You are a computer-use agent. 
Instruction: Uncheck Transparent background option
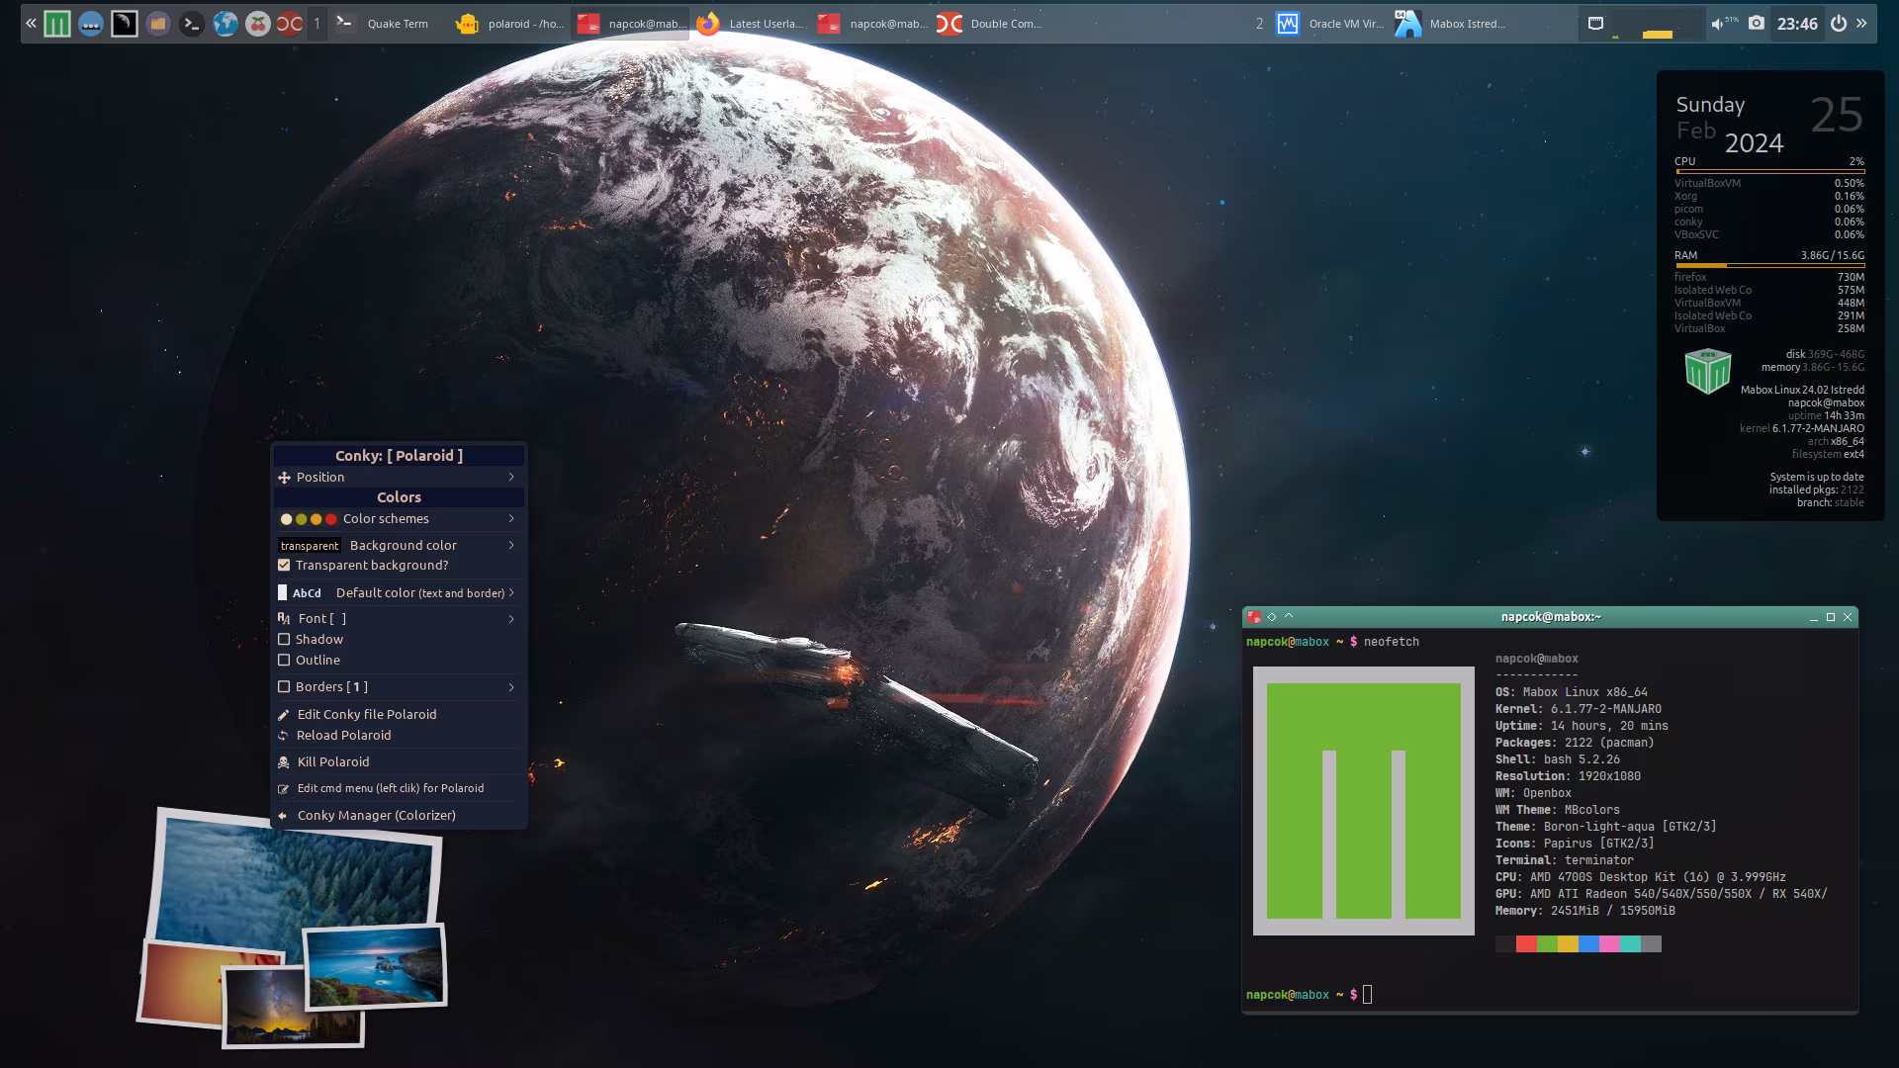(x=284, y=565)
